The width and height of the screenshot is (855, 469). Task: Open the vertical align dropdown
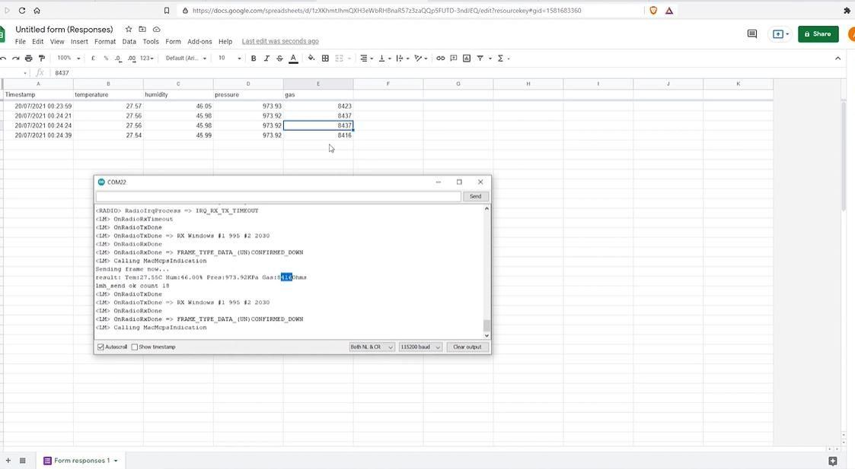384,59
